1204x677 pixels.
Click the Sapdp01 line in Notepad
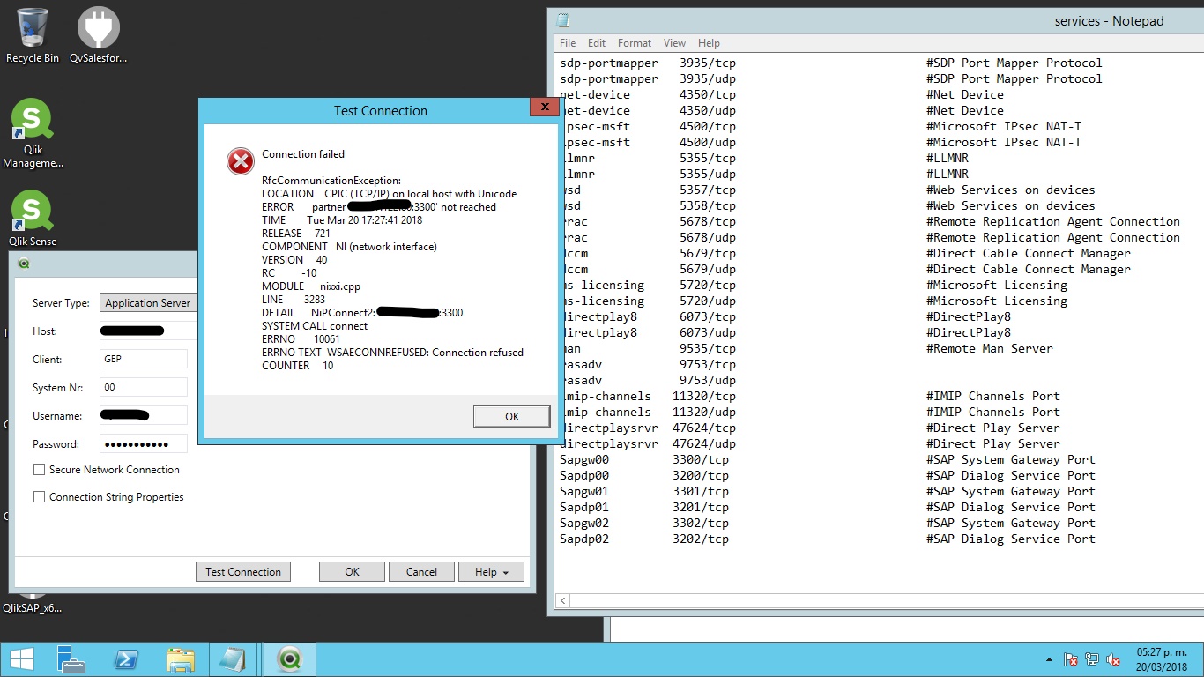pyautogui.click(x=827, y=507)
